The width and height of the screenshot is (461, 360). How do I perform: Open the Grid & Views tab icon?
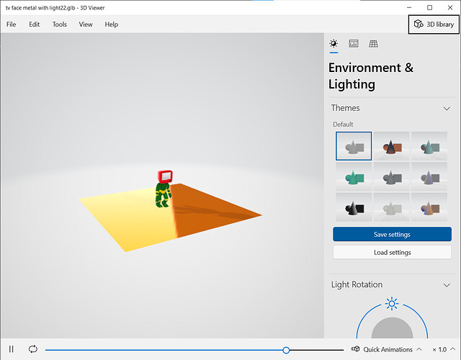pyautogui.click(x=373, y=44)
